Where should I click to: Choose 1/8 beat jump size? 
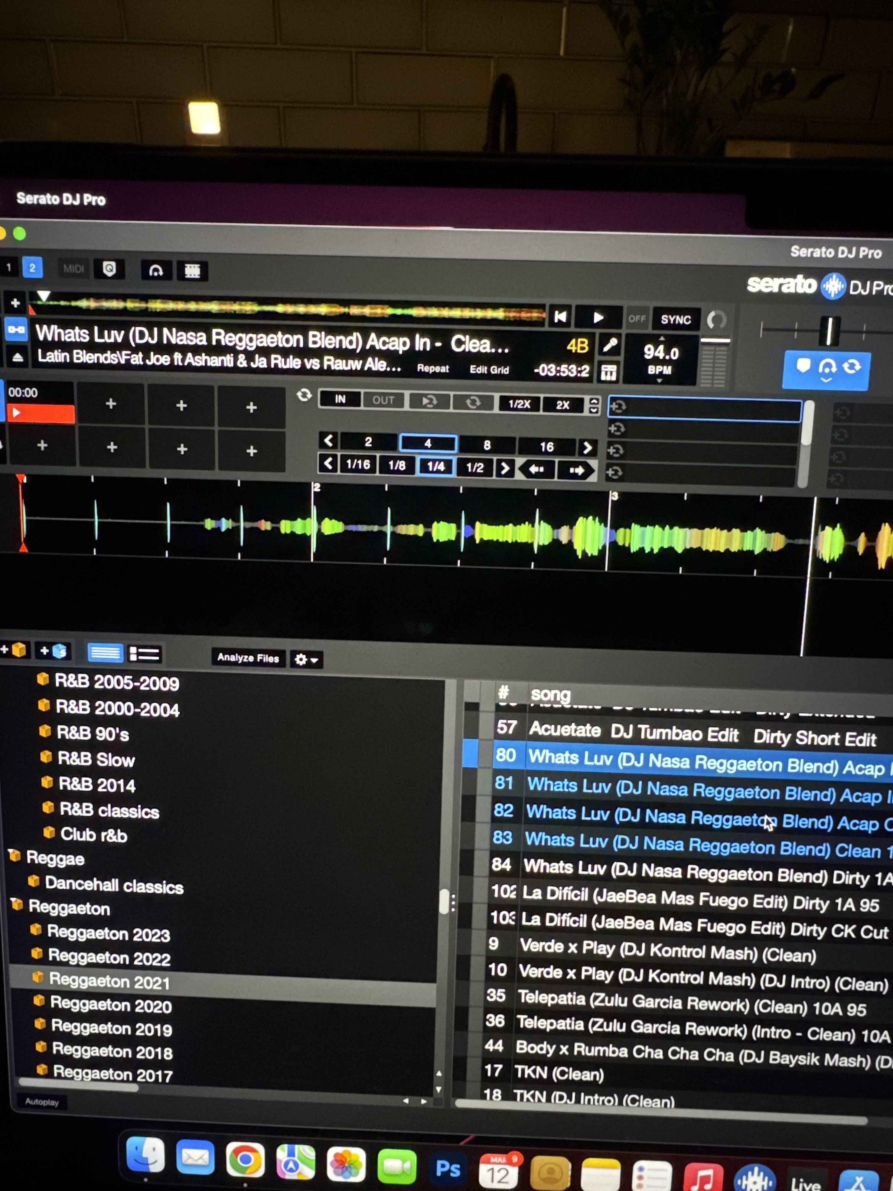click(x=397, y=465)
